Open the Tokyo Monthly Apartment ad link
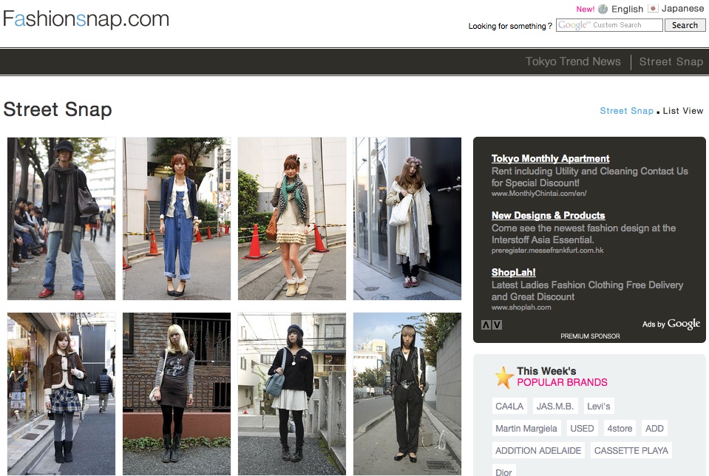The height and width of the screenshot is (476, 709). click(x=551, y=158)
